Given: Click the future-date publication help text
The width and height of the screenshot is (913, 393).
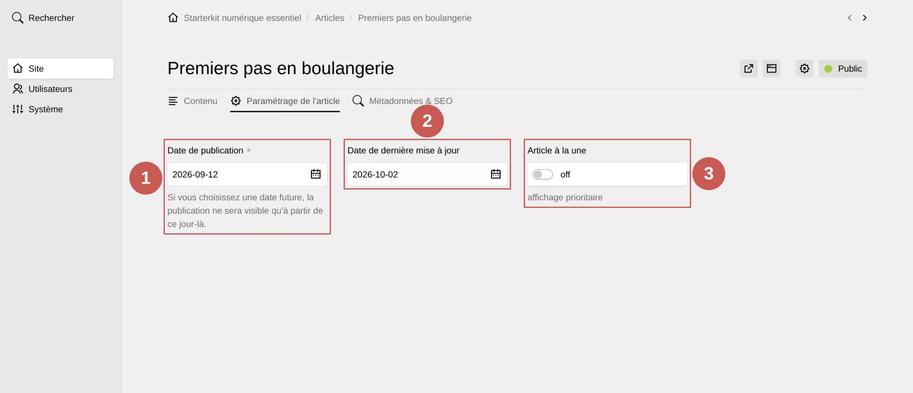Looking at the screenshot, I should click(x=245, y=210).
